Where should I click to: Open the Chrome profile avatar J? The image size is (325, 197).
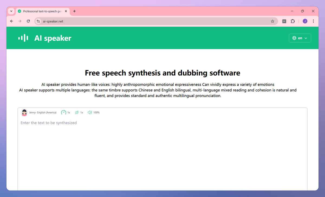pyautogui.click(x=305, y=21)
